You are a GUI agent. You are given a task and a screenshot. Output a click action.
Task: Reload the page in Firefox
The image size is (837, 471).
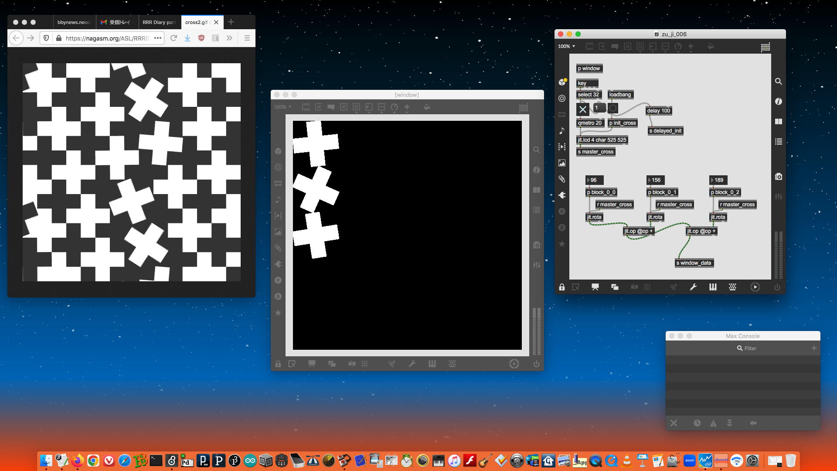pyautogui.click(x=174, y=38)
